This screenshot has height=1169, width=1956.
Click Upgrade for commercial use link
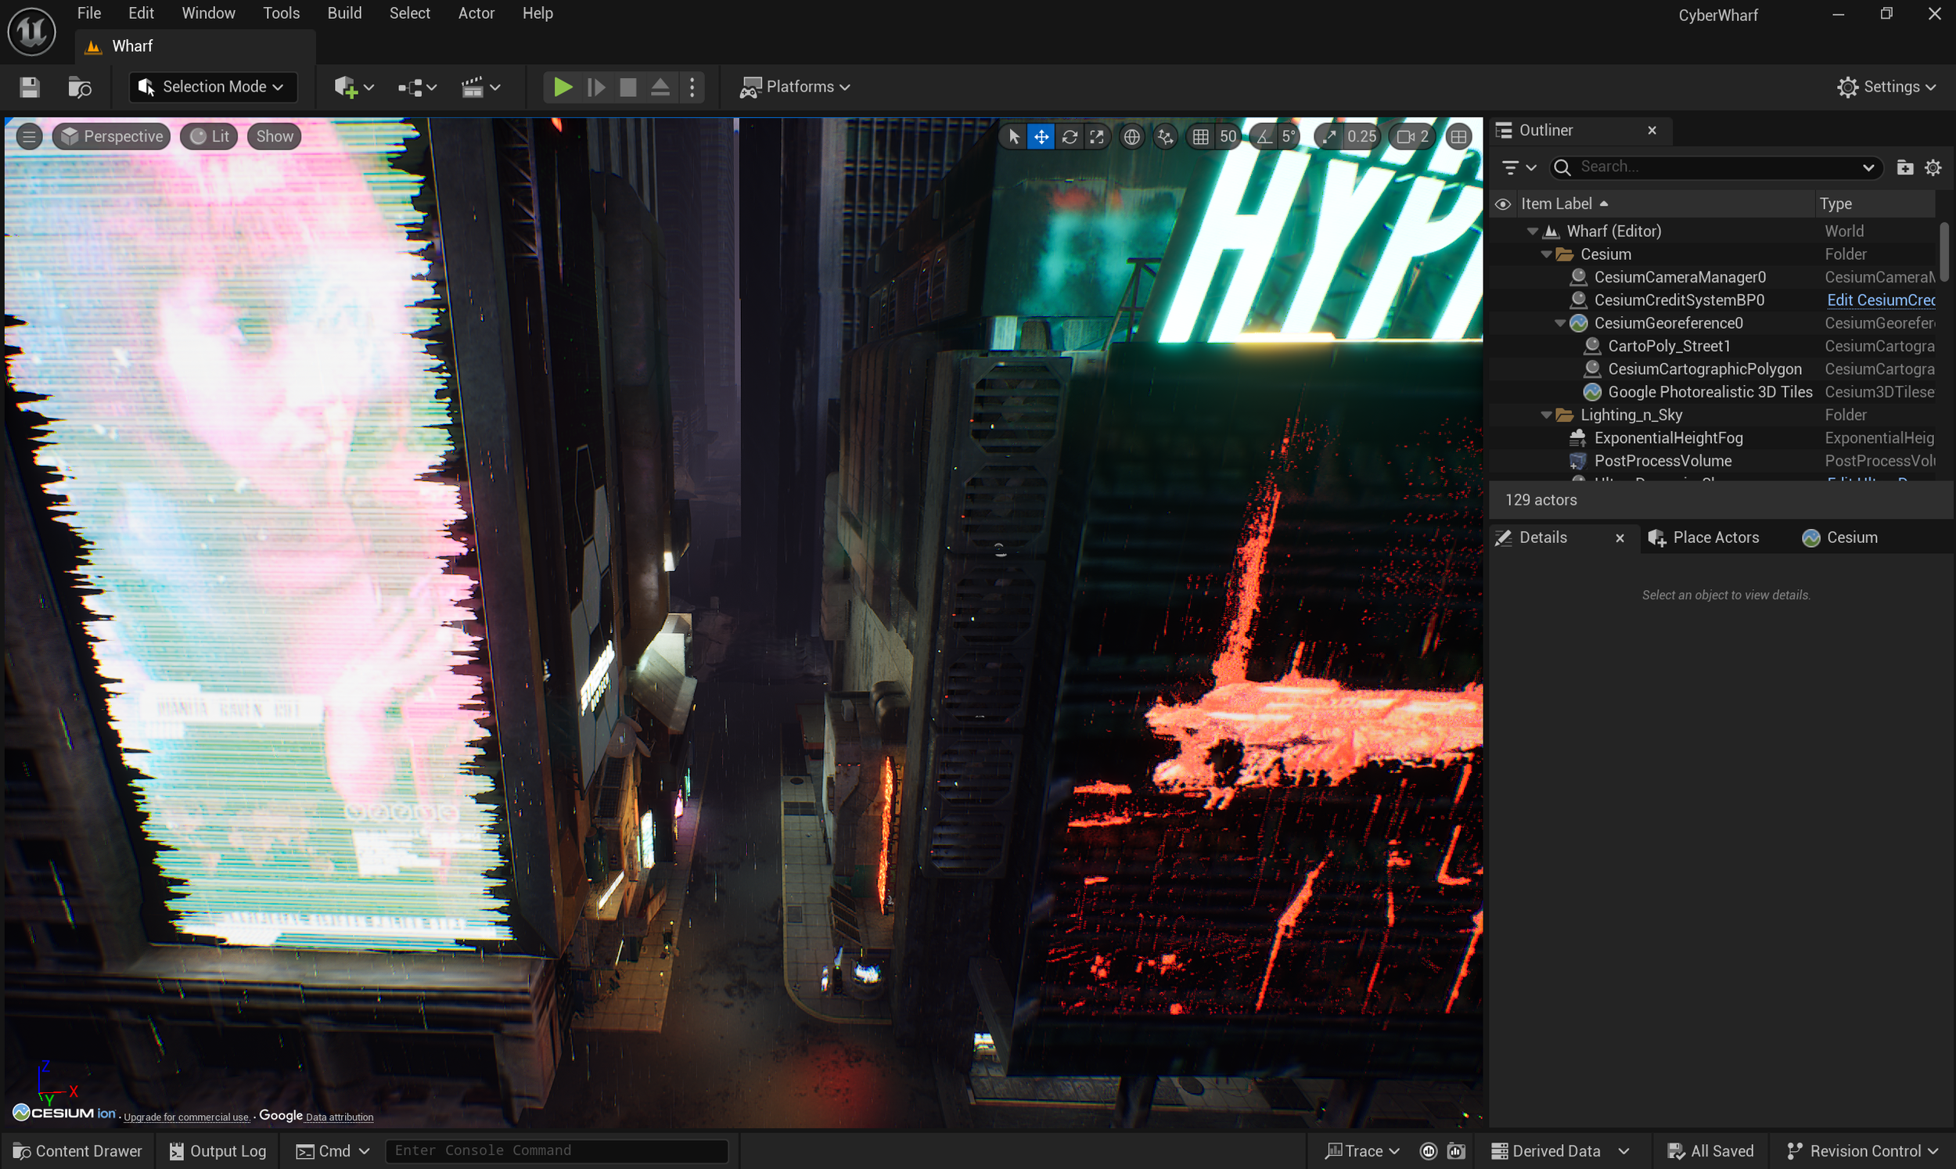pyautogui.click(x=186, y=1117)
